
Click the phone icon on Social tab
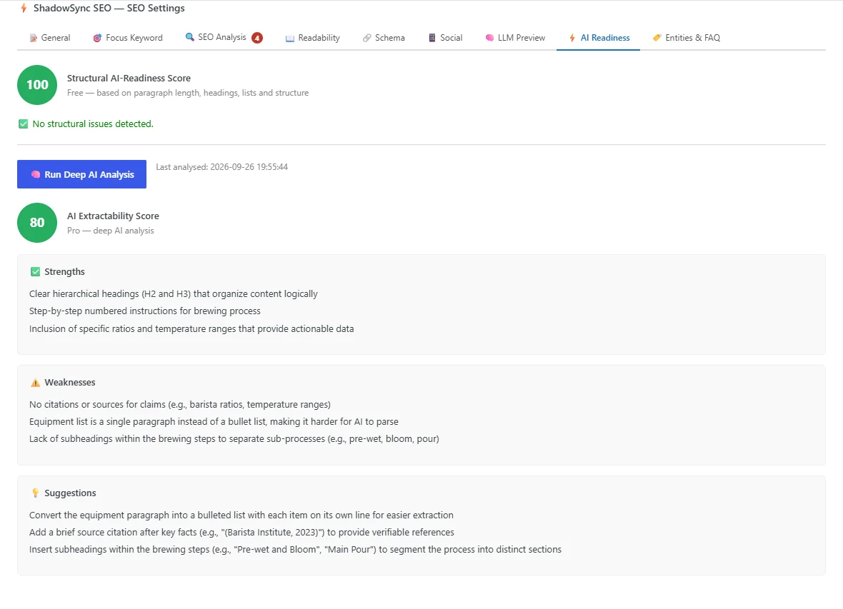tap(432, 38)
